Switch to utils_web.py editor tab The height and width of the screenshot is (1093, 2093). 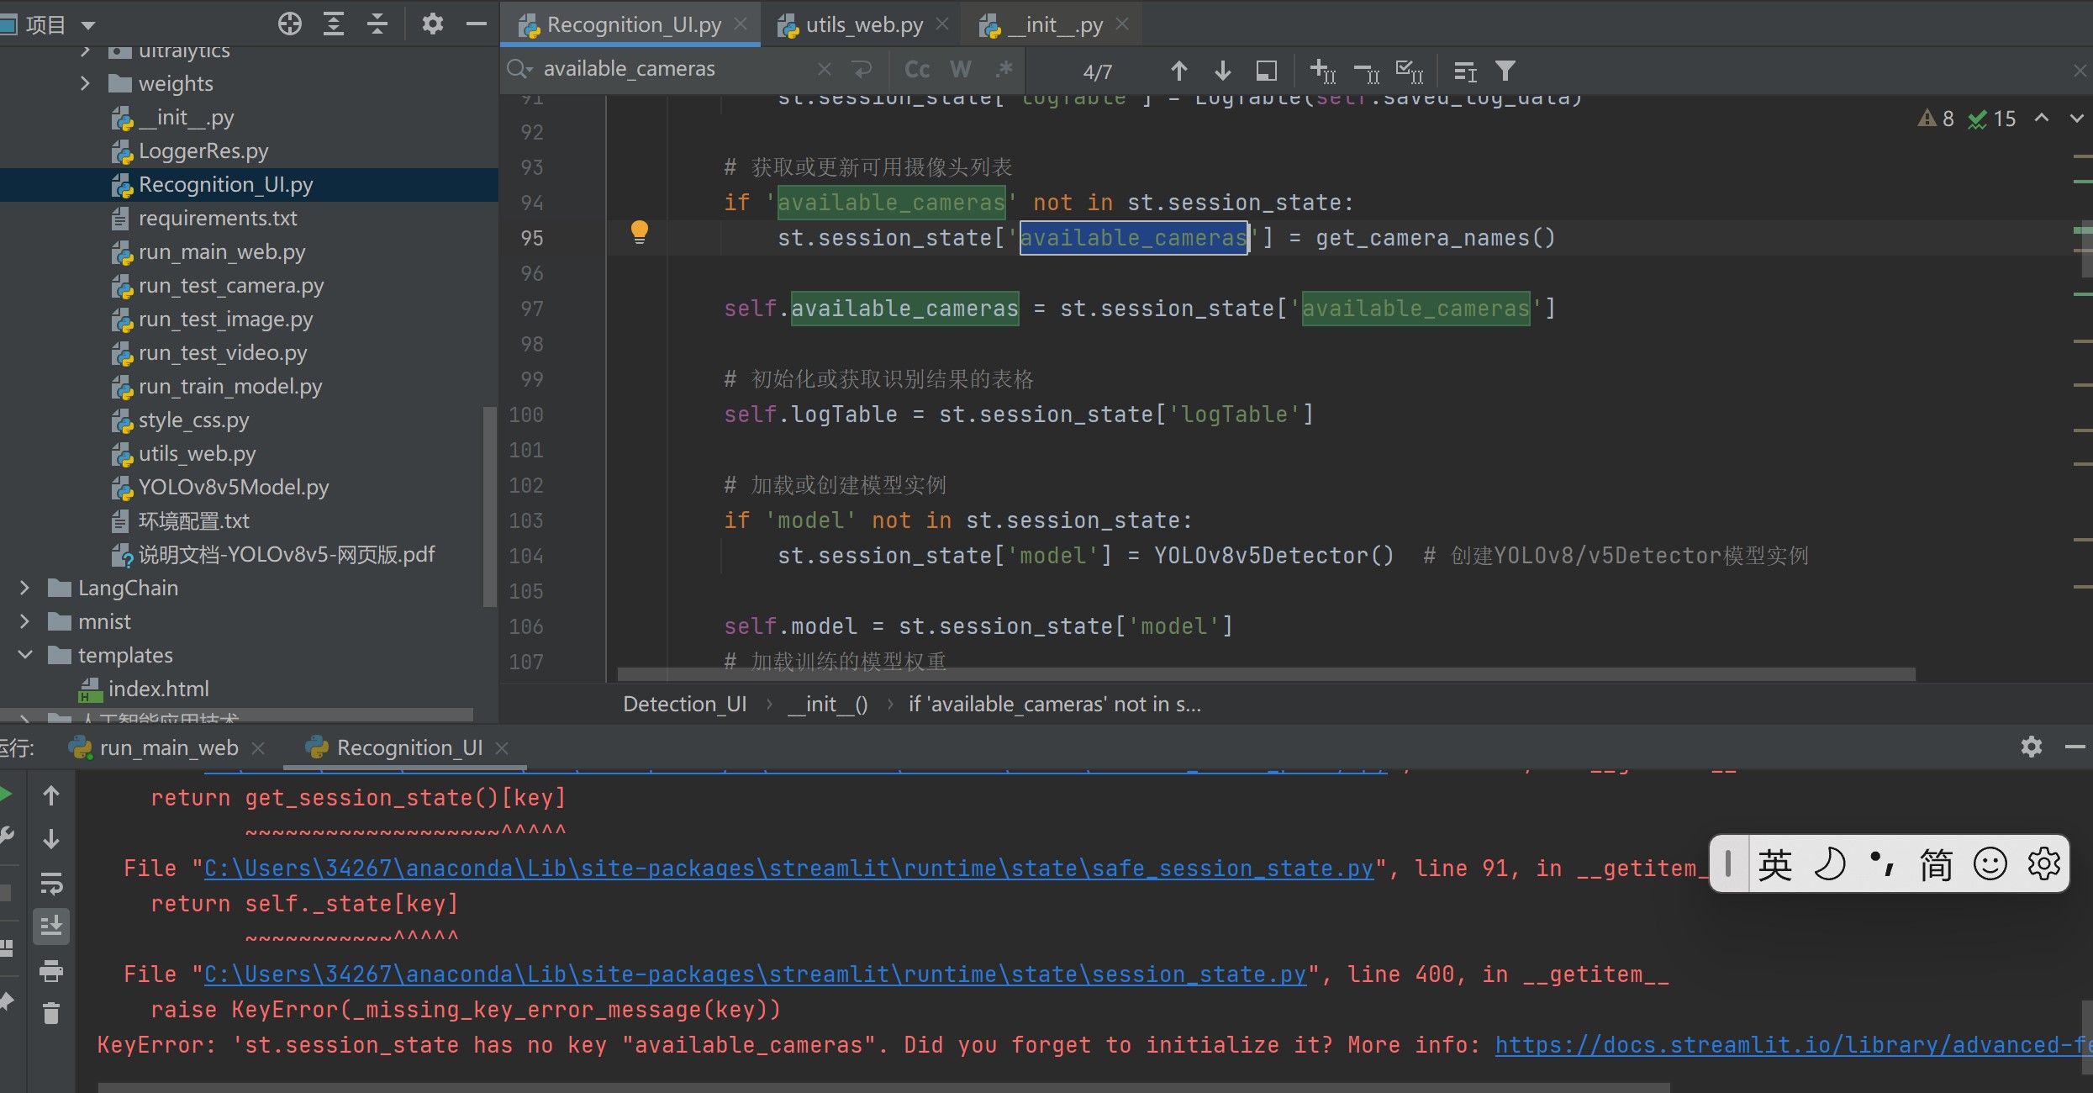[863, 25]
